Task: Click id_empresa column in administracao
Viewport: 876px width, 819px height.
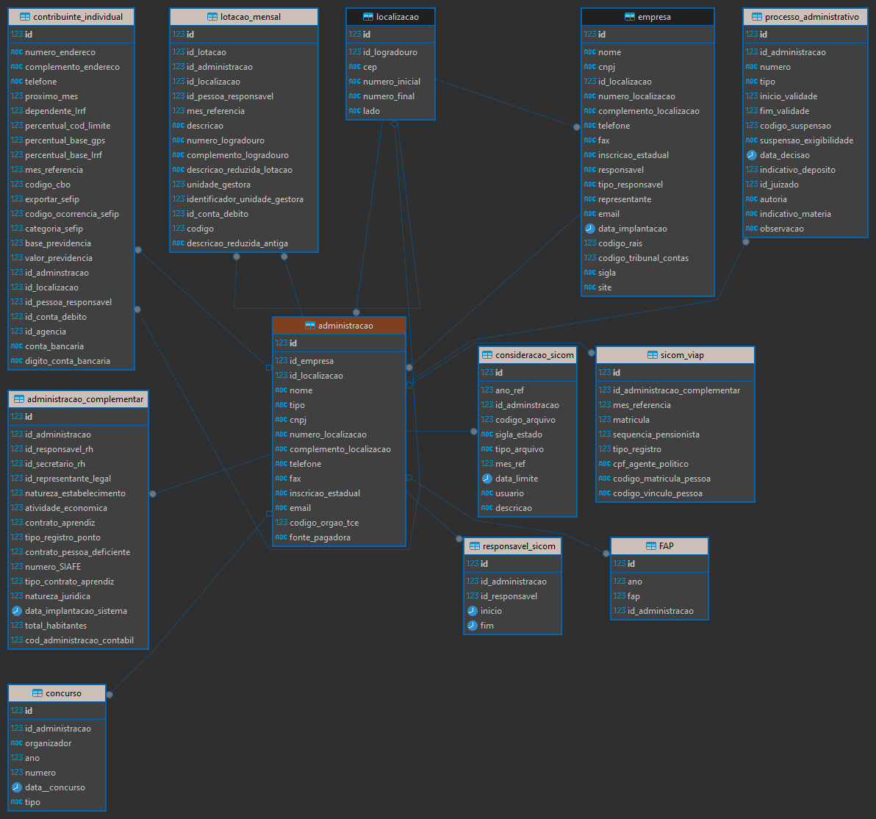Action: tap(340, 361)
